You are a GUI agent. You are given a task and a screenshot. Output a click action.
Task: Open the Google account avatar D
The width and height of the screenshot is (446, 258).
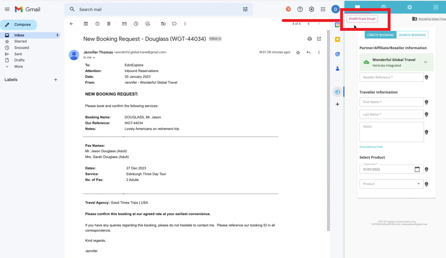click(x=335, y=9)
